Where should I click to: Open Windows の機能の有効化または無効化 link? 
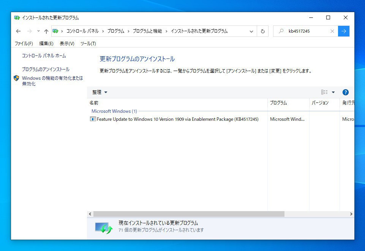52,81
